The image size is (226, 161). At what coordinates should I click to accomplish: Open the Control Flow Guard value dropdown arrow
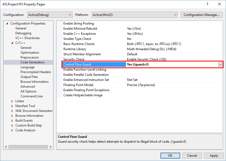tap(220, 64)
